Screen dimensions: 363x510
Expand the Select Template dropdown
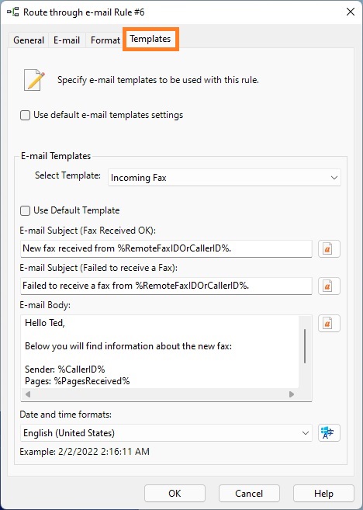pos(224,178)
